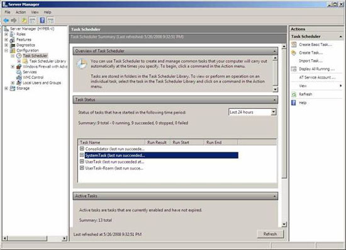Click the Services gear icon in tree
Viewport: 346px width, 250px height.
[19, 72]
